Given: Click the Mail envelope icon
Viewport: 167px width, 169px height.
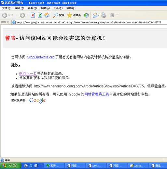Looking at the screenshot, I should tap(95, 15).
